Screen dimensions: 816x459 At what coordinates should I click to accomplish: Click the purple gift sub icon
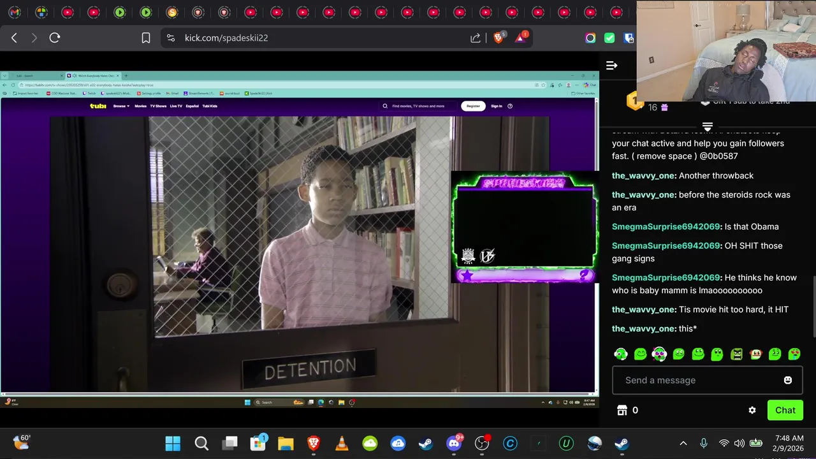pos(664,108)
